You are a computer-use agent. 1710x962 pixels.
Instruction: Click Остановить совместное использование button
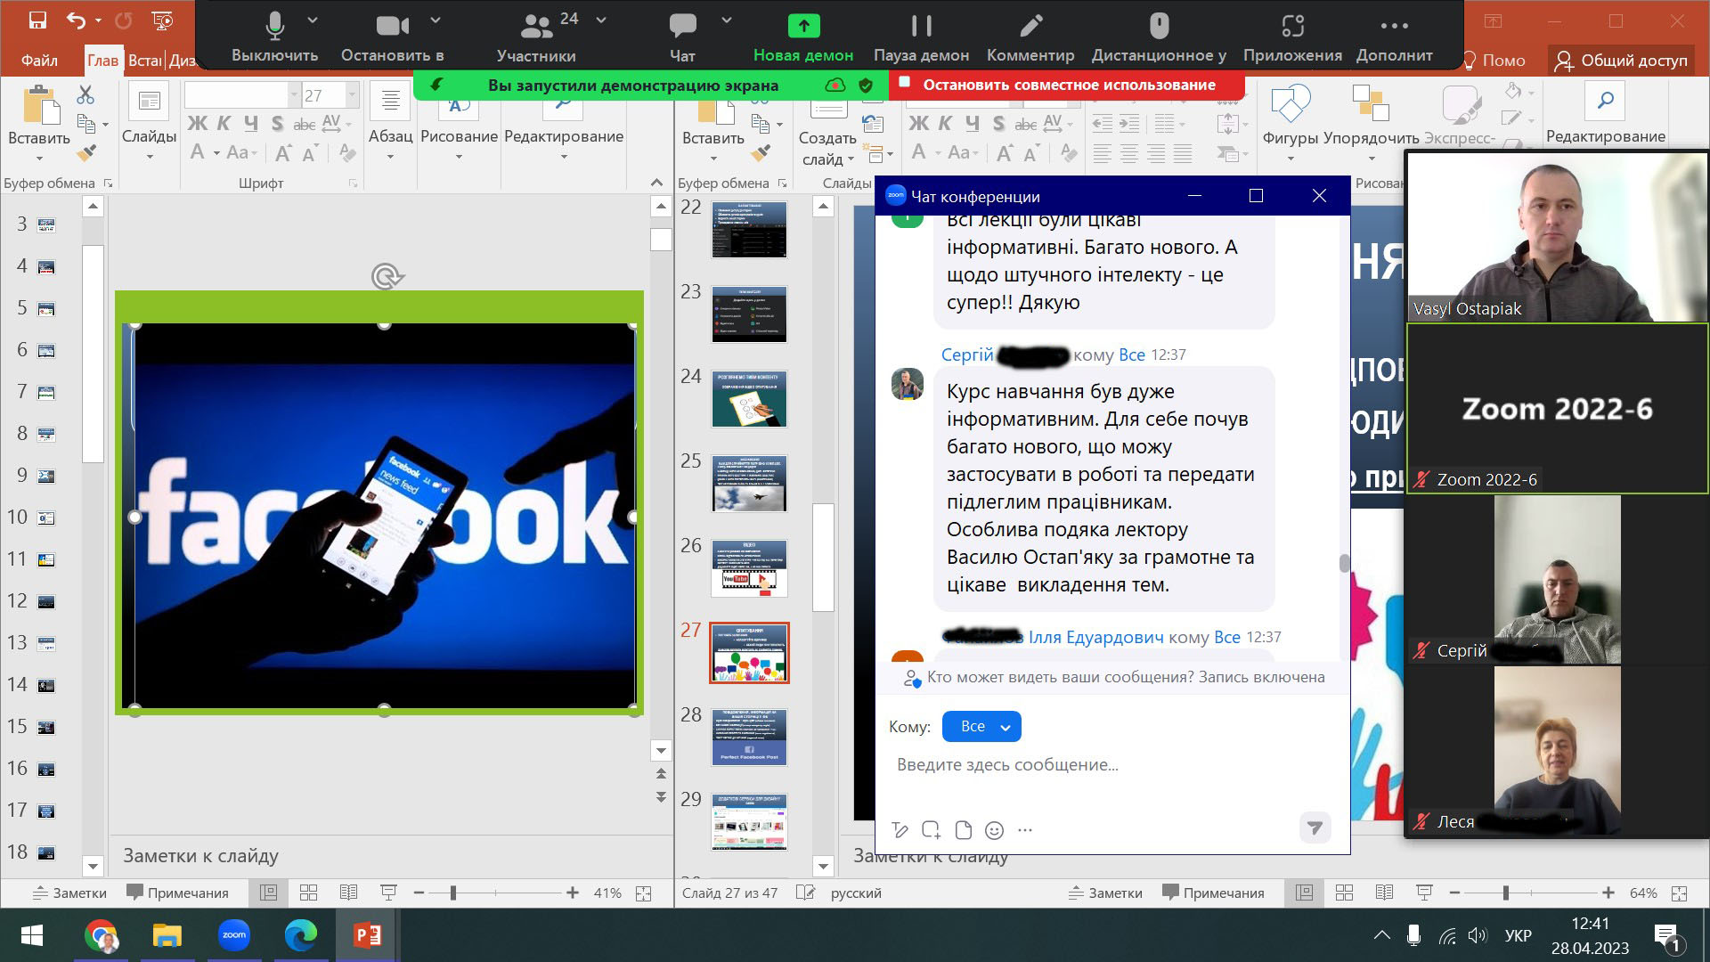[x=1068, y=85]
